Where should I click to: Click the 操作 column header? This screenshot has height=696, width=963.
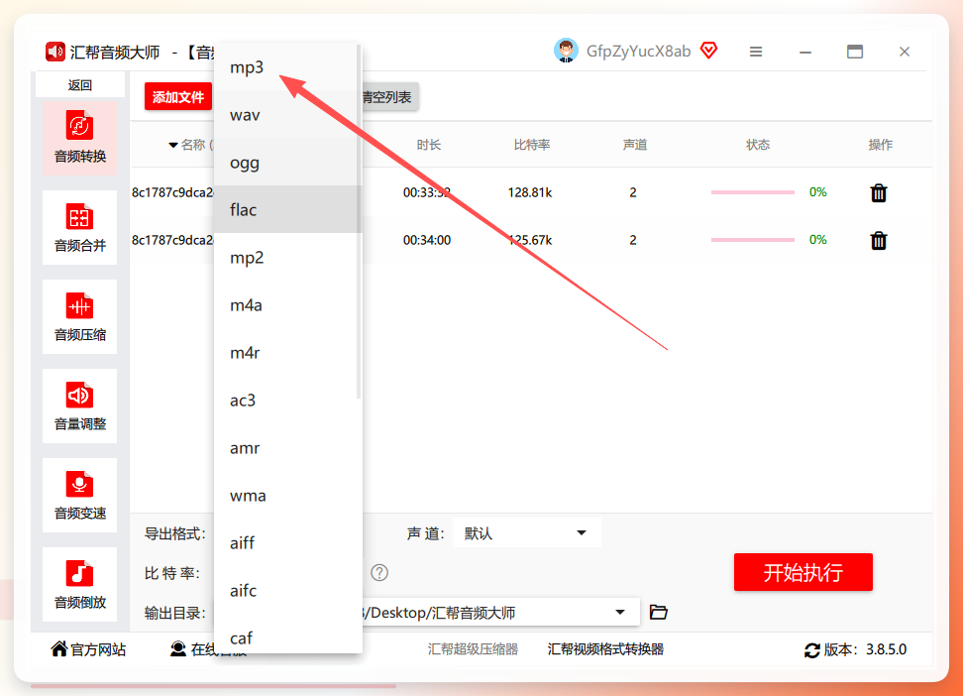[880, 145]
